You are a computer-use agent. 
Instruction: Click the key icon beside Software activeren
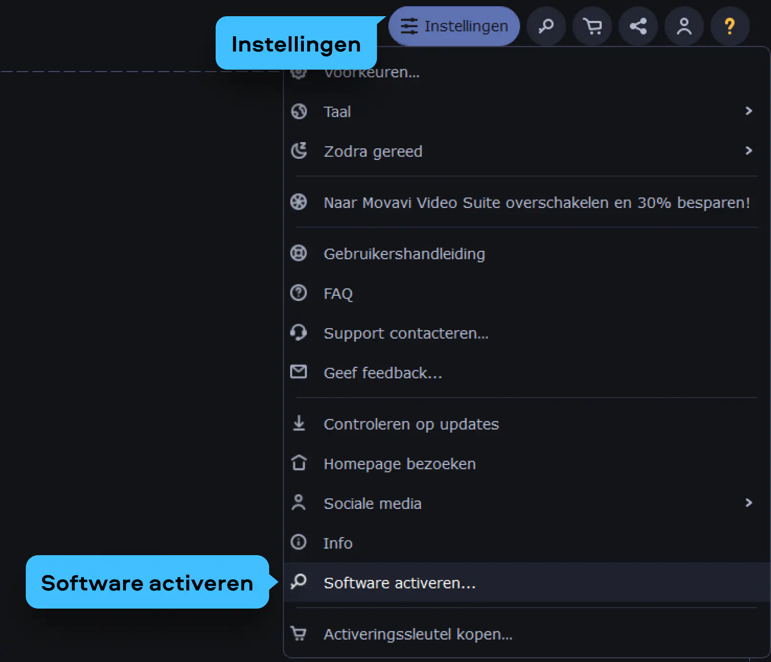pos(299,581)
